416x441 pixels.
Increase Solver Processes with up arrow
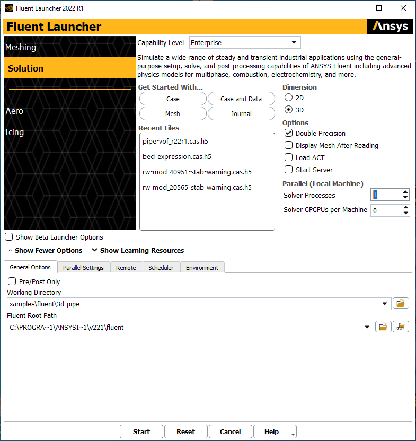(x=405, y=192)
